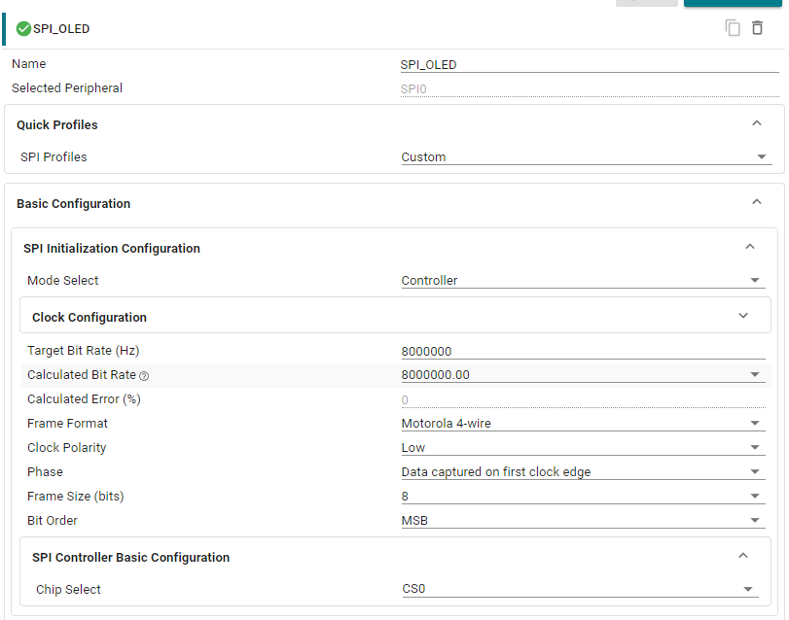Collapse the Quick Profiles section
The width and height of the screenshot is (789, 620).
(756, 124)
